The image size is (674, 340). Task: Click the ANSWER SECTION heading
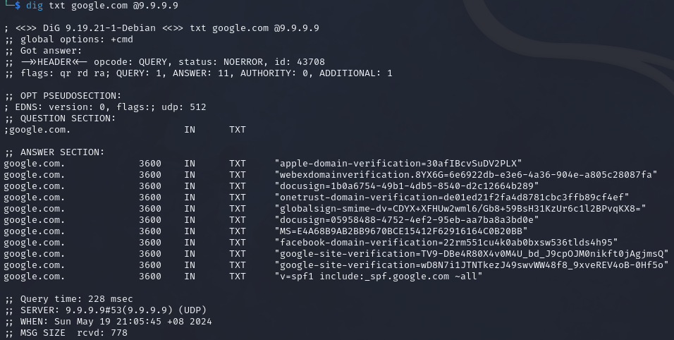pos(59,152)
